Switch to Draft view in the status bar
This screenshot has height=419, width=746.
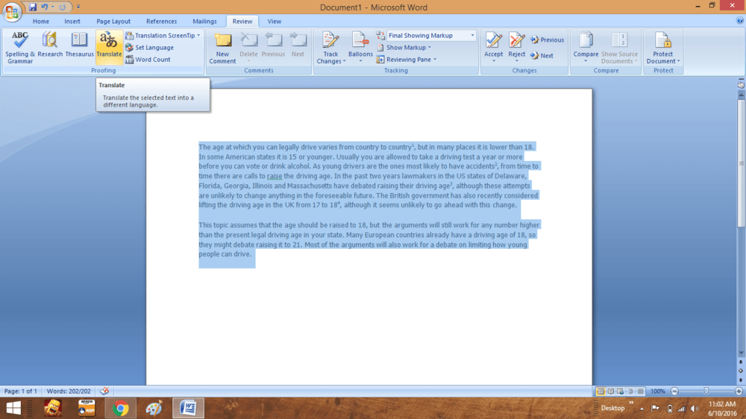(640, 391)
